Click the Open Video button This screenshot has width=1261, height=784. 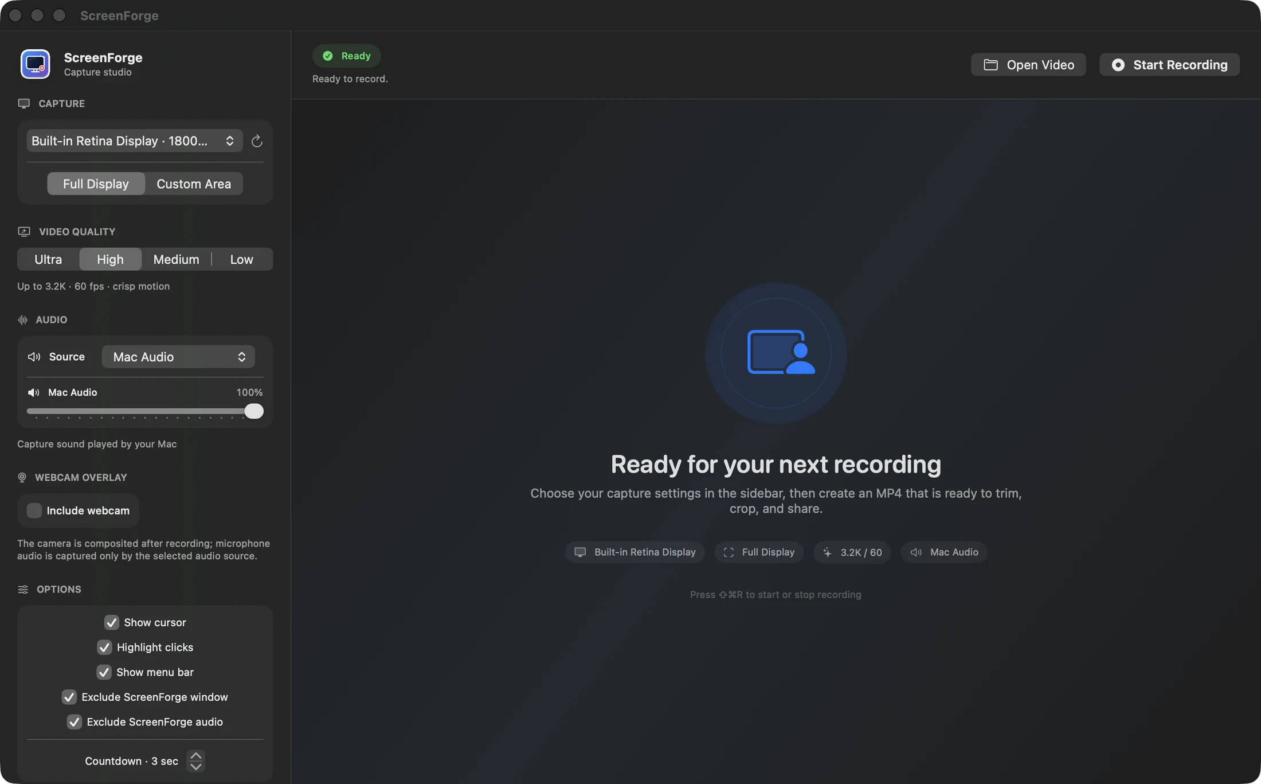[1028, 65]
